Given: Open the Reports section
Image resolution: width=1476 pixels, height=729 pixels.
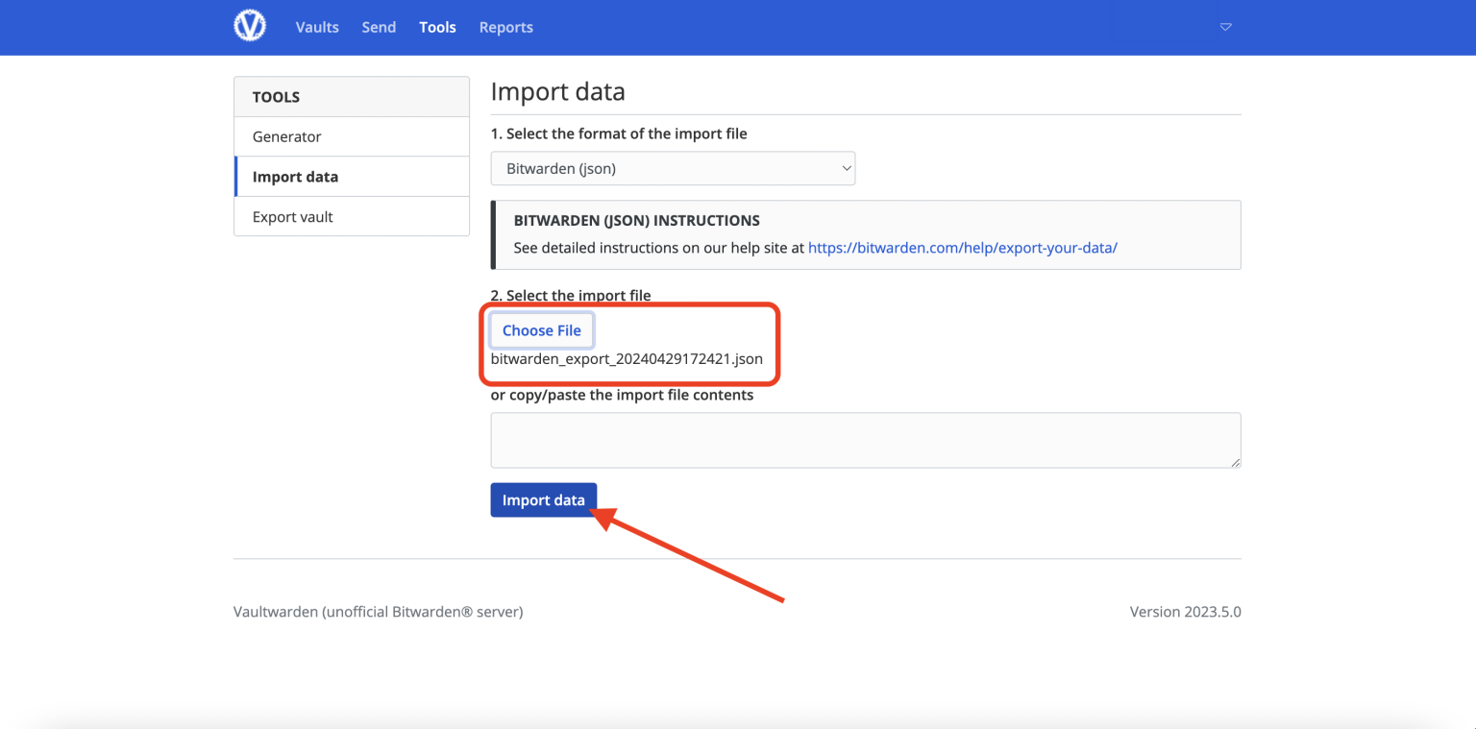Looking at the screenshot, I should pyautogui.click(x=505, y=27).
